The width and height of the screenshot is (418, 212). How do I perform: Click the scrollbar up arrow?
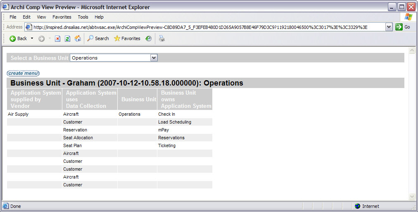(x=412, y=50)
